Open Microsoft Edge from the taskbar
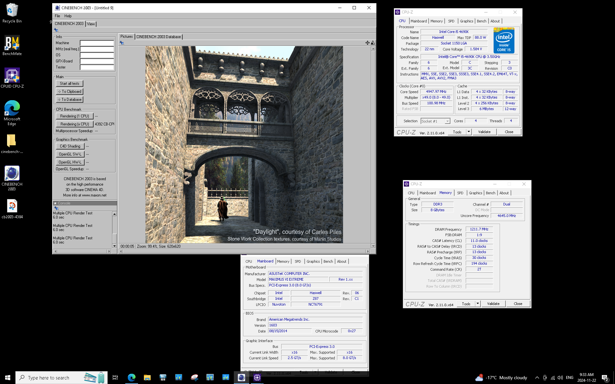This screenshot has height=384, width=615. click(x=131, y=378)
